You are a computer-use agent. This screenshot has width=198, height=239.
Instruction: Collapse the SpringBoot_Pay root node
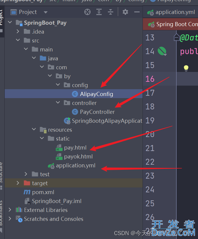coord(10,22)
